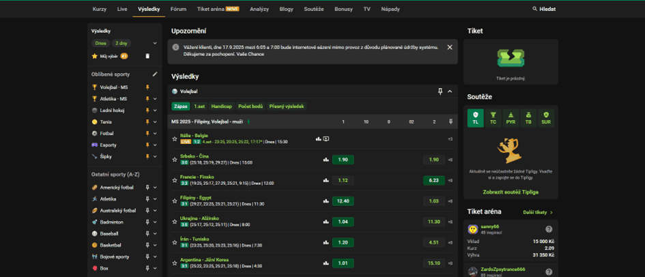
Task: Toggle favorite star for Francie - Finsko
Action: (x=175, y=180)
